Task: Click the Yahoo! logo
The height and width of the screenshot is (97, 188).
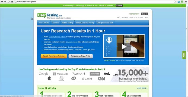Action: click(x=79, y=74)
